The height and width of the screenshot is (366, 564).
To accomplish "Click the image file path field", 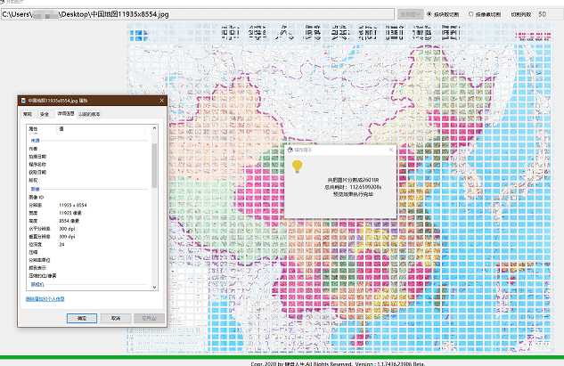I will [196, 15].
